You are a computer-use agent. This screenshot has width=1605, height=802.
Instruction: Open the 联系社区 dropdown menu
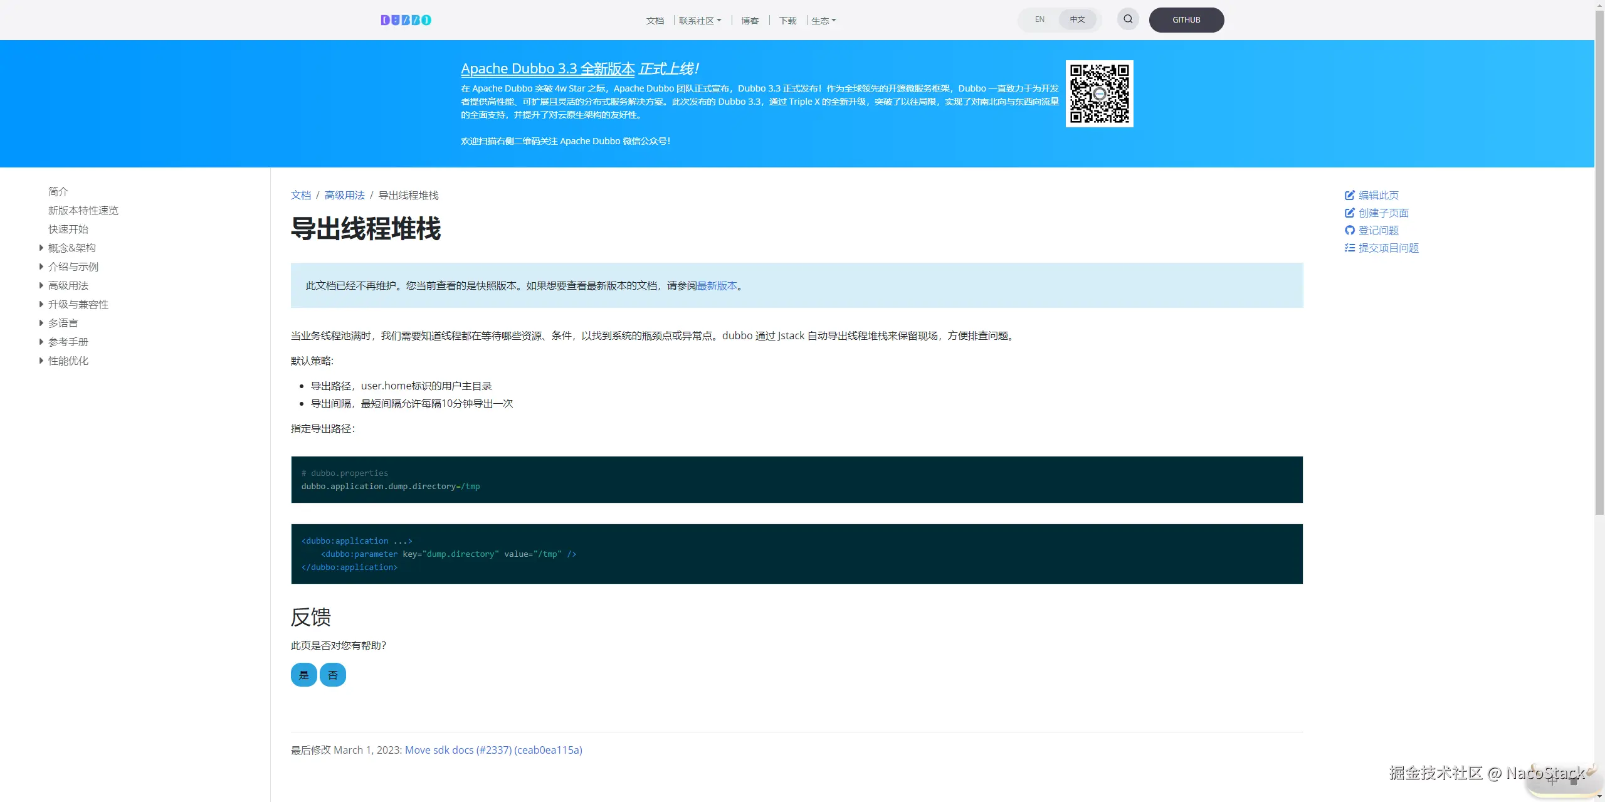(700, 21)
